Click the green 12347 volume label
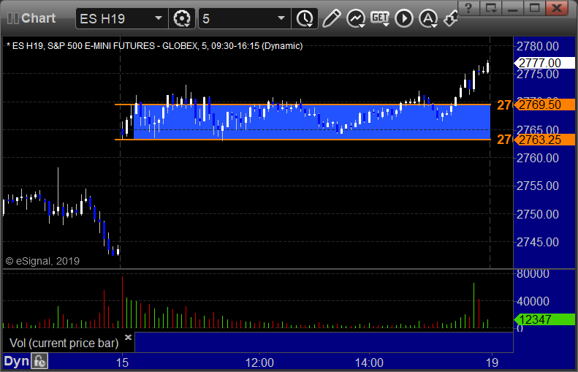This screenshot has height=372, width=578. tap(539, 319)
